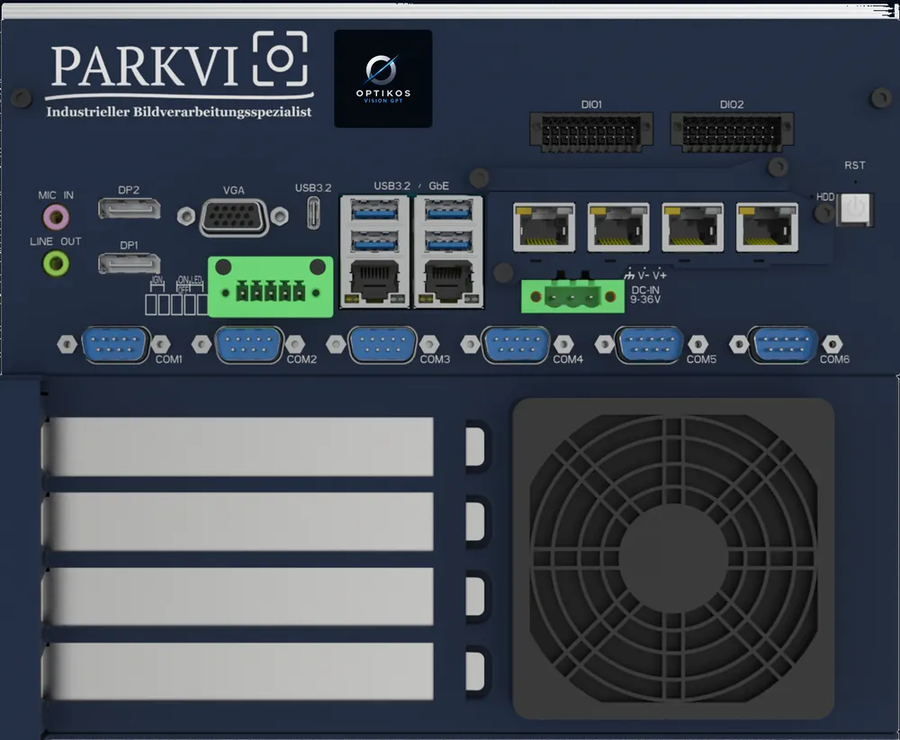Click the 'DC-IN 9-36V' label
The height and width of the screenshot is (740, 900).
click(645, 294)
